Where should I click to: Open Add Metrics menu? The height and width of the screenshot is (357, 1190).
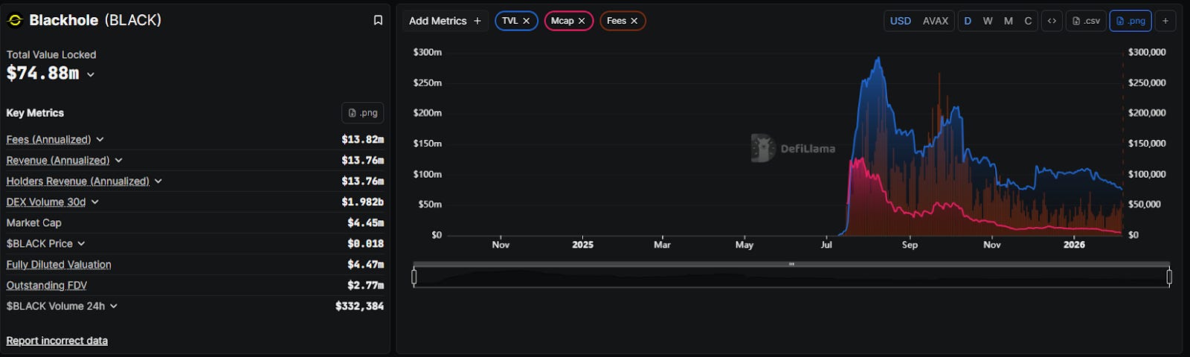pos(445,21)
